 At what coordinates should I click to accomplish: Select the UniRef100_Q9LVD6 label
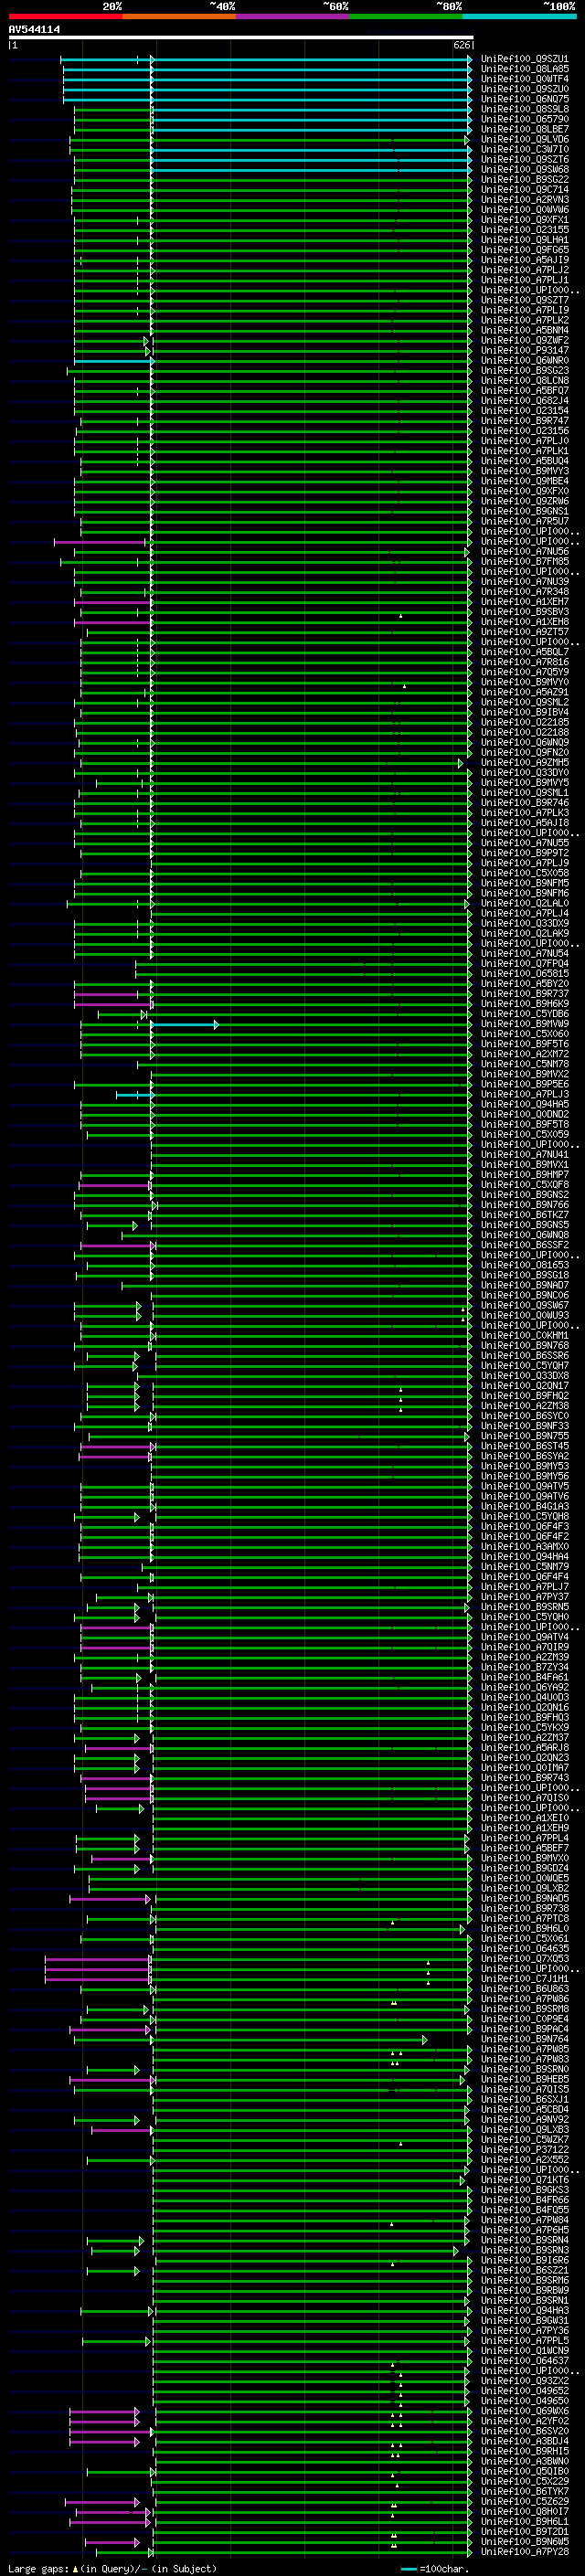coord(524,139)
